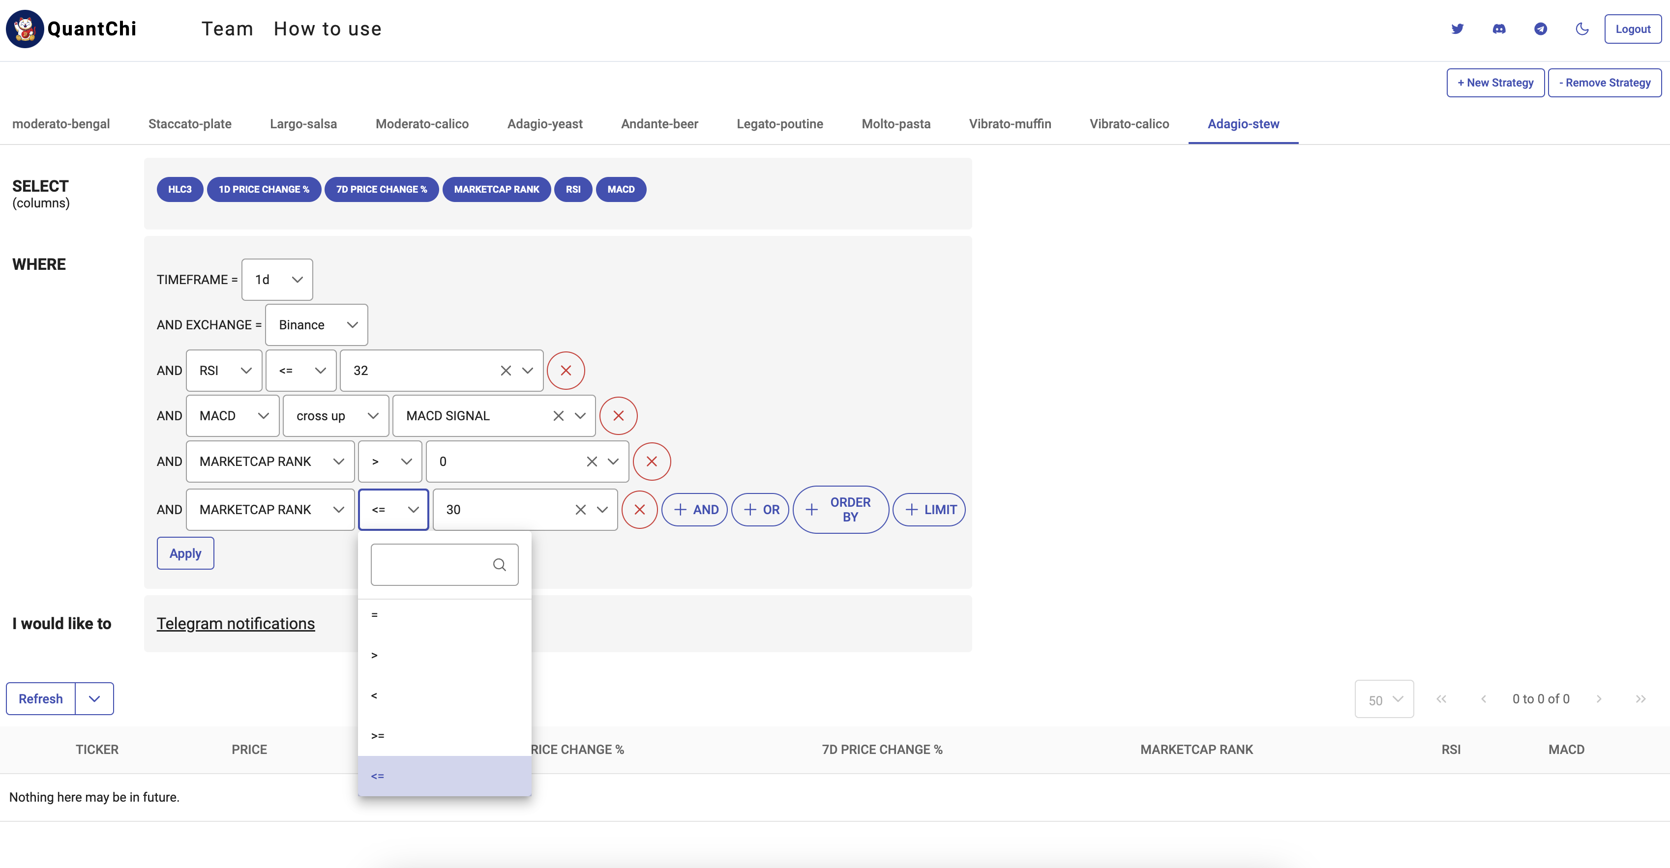Add an OR condition
This screenshot has height=868, width=1670.
coord(760,510)
